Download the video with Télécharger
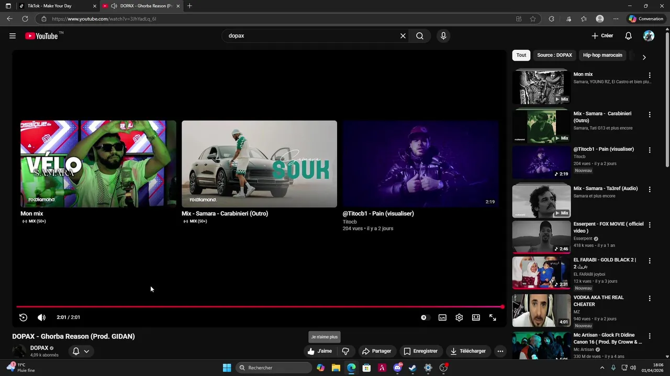The height and width of the screenshot is (376, 670). (468, 351)
